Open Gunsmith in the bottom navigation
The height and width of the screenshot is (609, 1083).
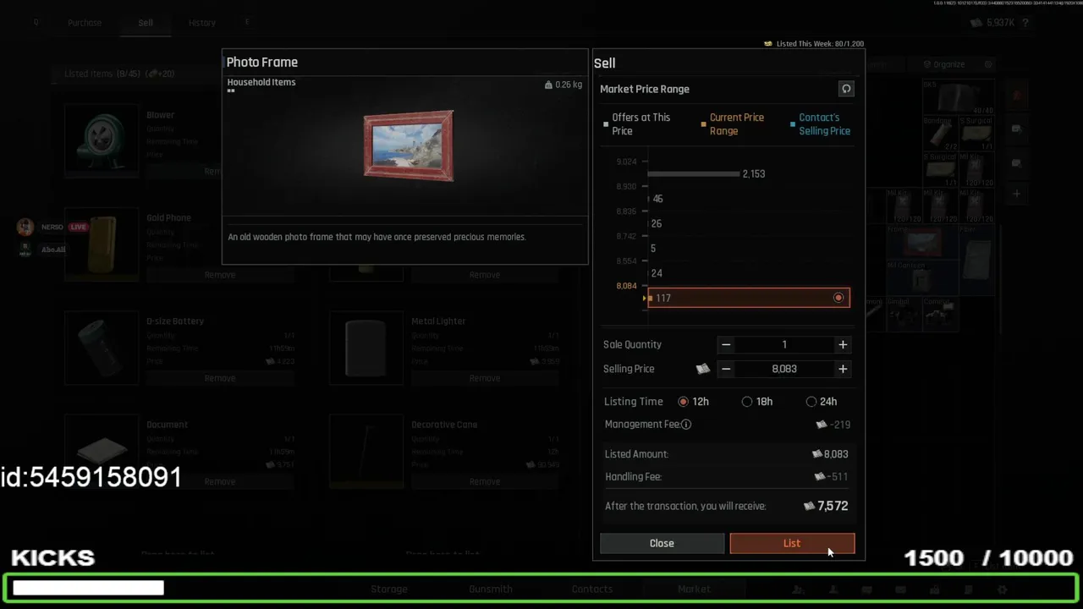[x=491, y=589]
